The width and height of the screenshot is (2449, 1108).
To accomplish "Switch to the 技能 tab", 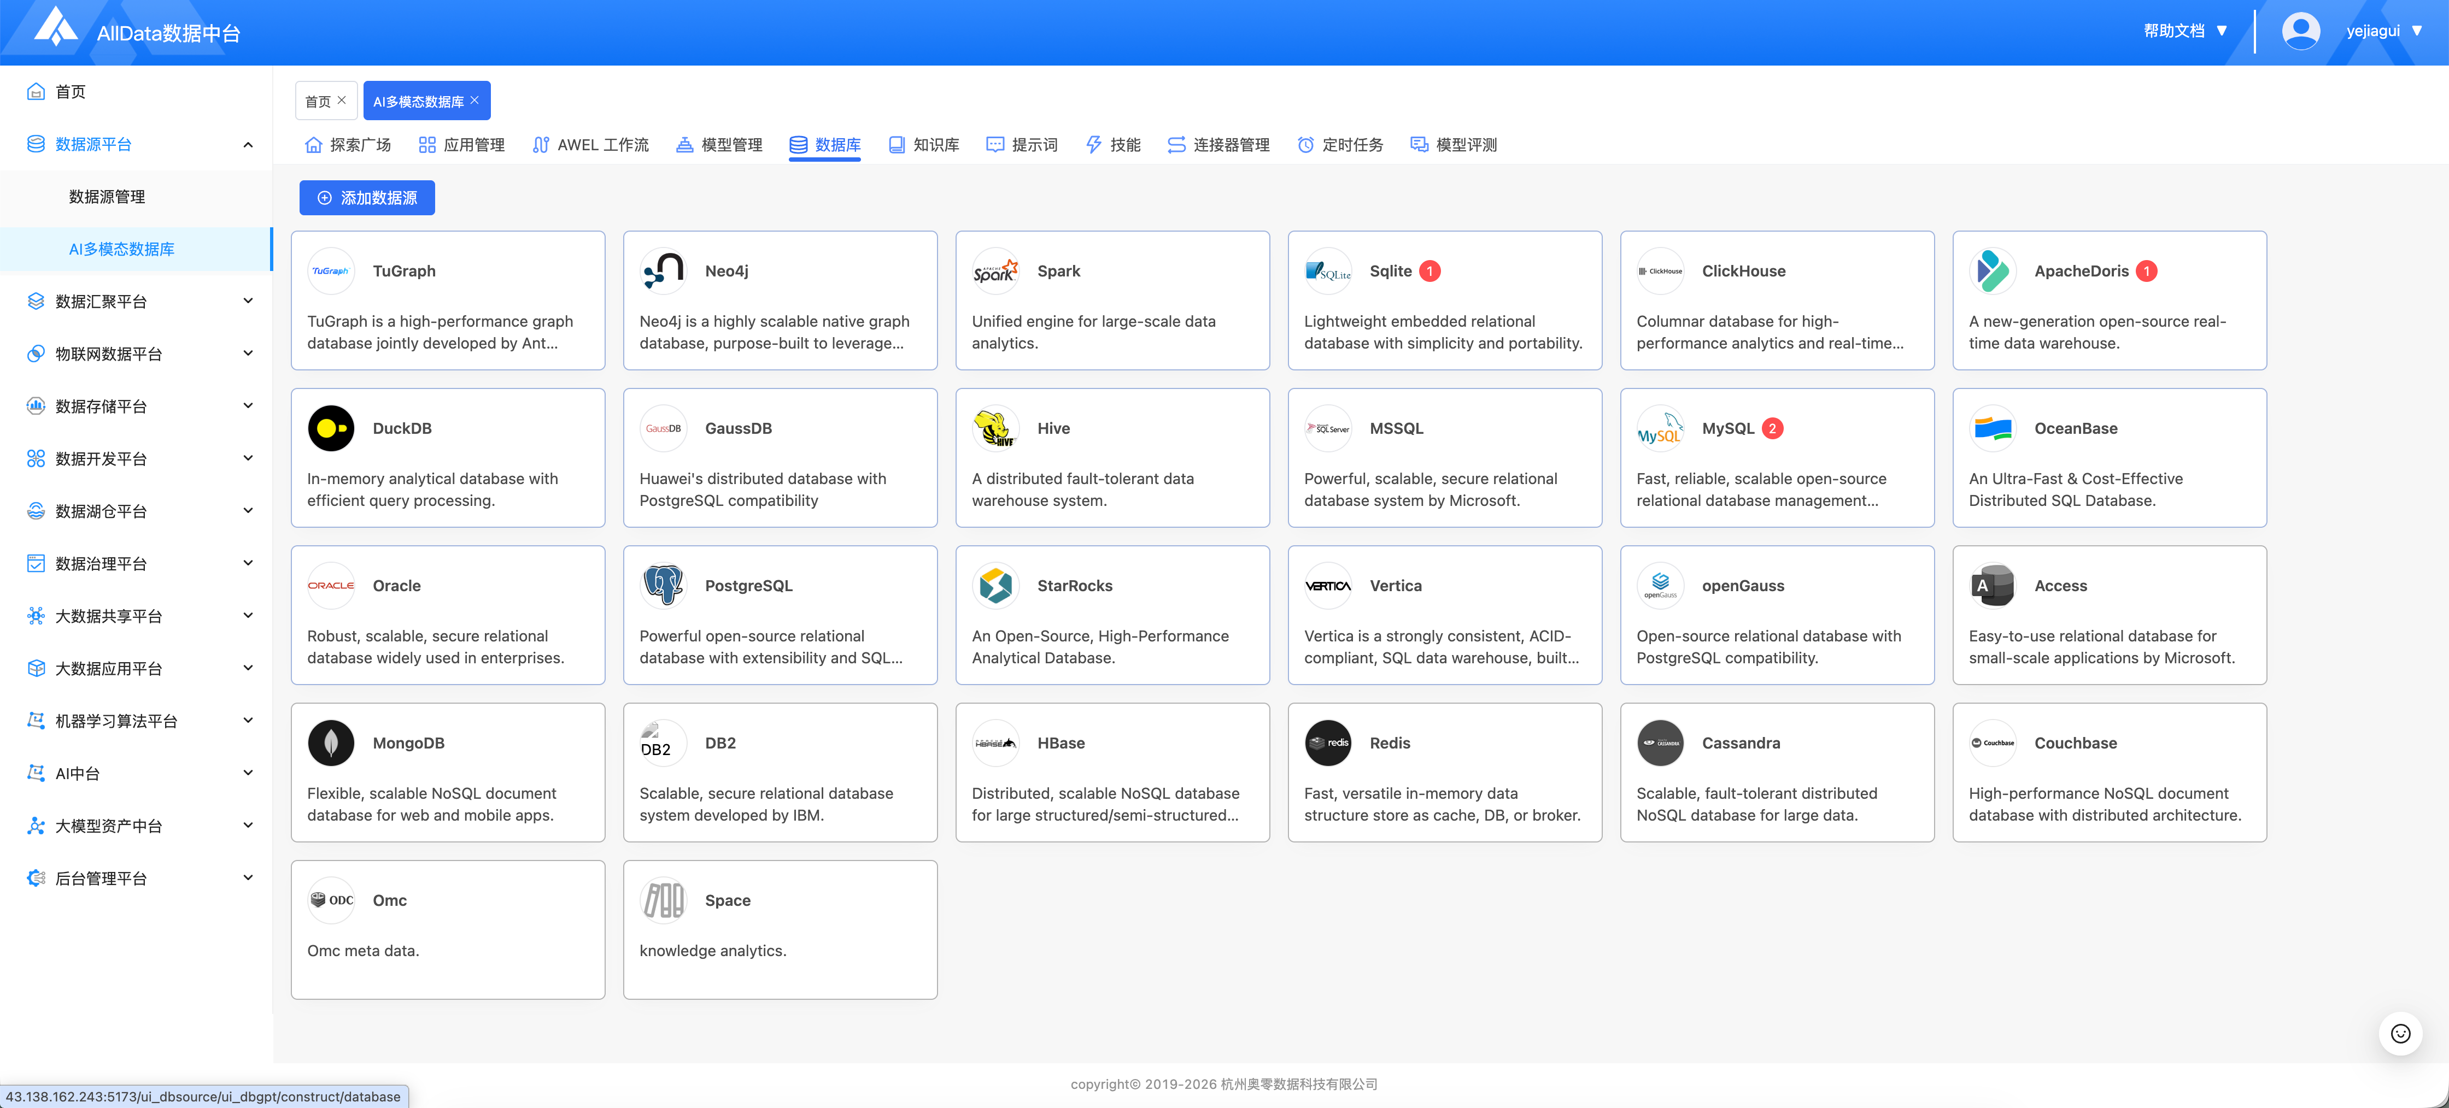I will pos(1114,144).
